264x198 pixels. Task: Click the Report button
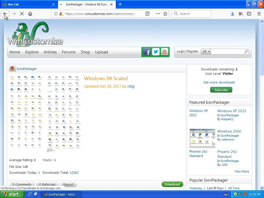pos(68,184)
